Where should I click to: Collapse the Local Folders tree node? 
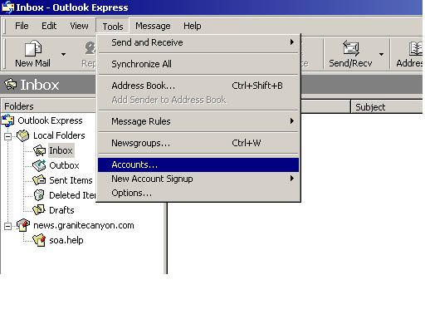point(8,136)
